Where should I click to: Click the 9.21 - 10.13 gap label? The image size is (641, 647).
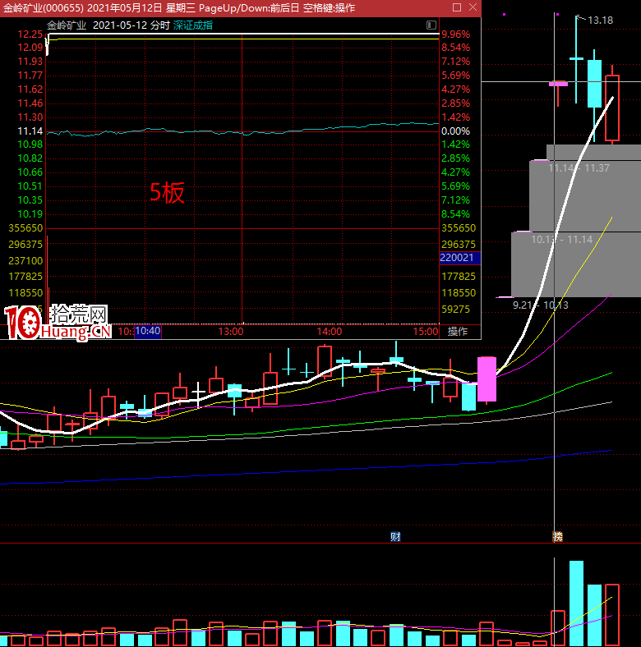(x=540, y=305)
